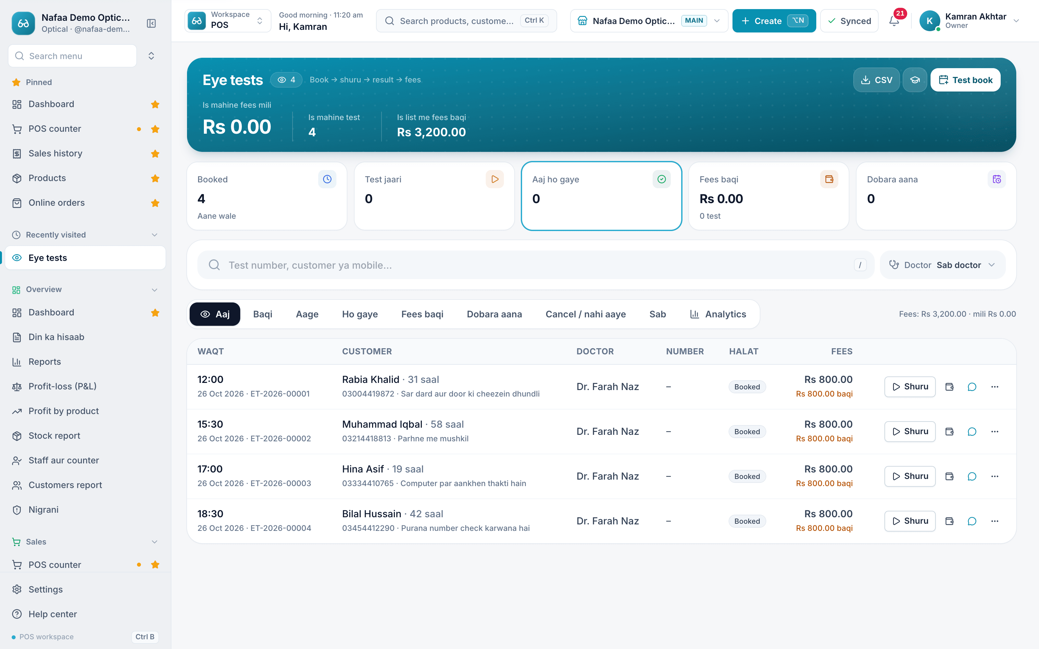Collapse the Overview section
Screen dimensions: 1039x649
(155, 290)
